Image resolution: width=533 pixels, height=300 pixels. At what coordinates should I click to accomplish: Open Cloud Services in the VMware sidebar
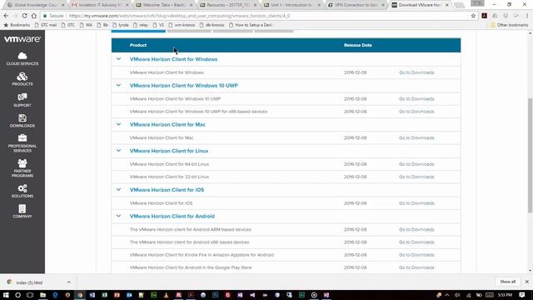click(22, 59)
